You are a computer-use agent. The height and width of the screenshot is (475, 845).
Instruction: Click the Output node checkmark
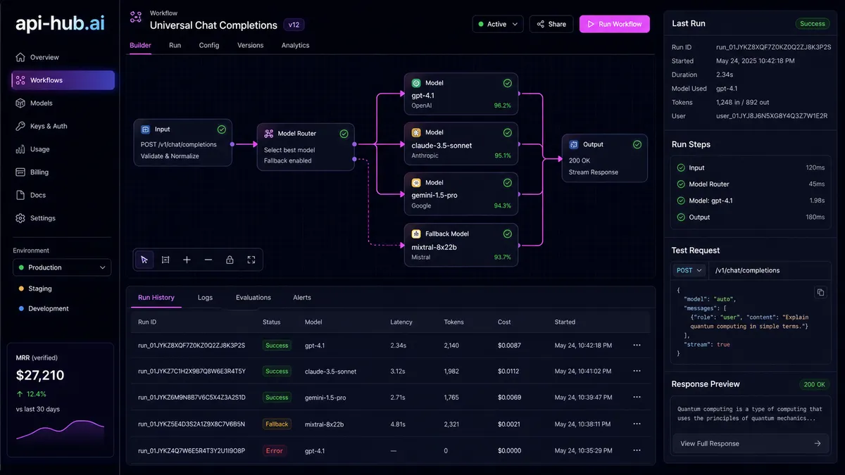pyautogui.click(x=637, y=144)
